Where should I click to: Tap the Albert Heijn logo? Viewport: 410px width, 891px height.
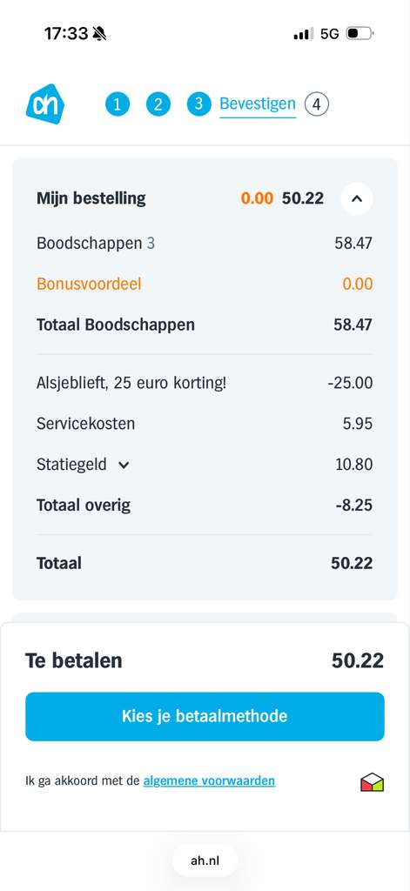45,104
